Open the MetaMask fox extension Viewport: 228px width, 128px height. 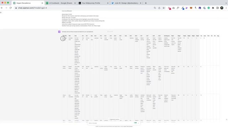click(191, 8)
